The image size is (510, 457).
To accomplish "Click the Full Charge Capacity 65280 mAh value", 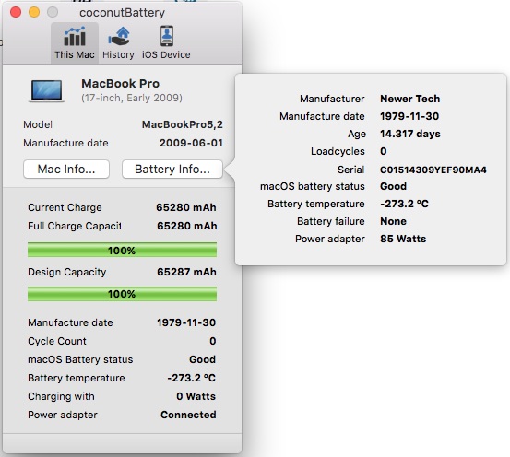I will pos(186,226).
